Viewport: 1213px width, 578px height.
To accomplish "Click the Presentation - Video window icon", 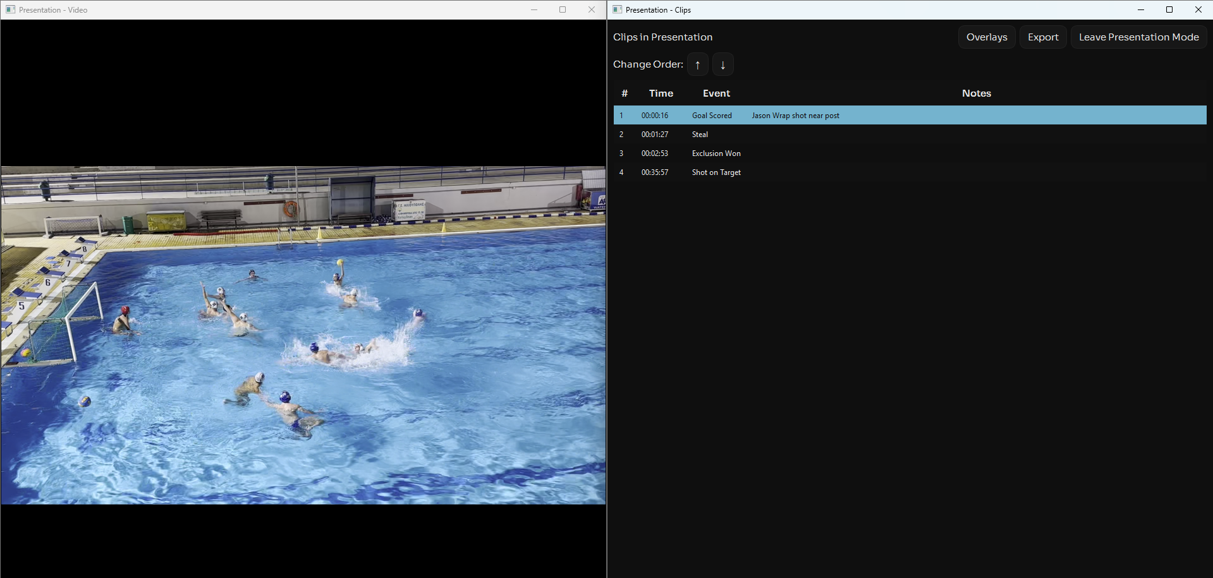I will tap(10, 9).
